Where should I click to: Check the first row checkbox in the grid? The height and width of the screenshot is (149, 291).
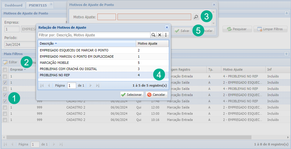[x=5, y=76]
